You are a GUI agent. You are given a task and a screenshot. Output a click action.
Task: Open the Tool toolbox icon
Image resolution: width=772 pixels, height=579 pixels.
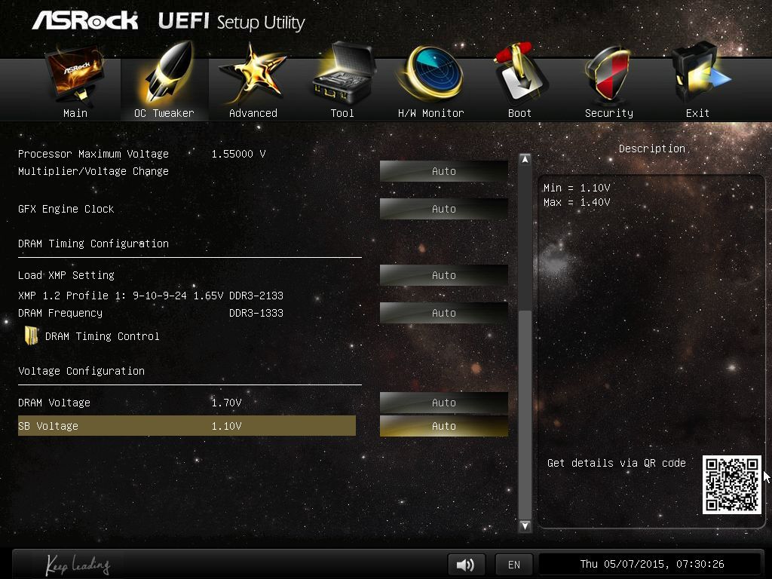(344, 74)
